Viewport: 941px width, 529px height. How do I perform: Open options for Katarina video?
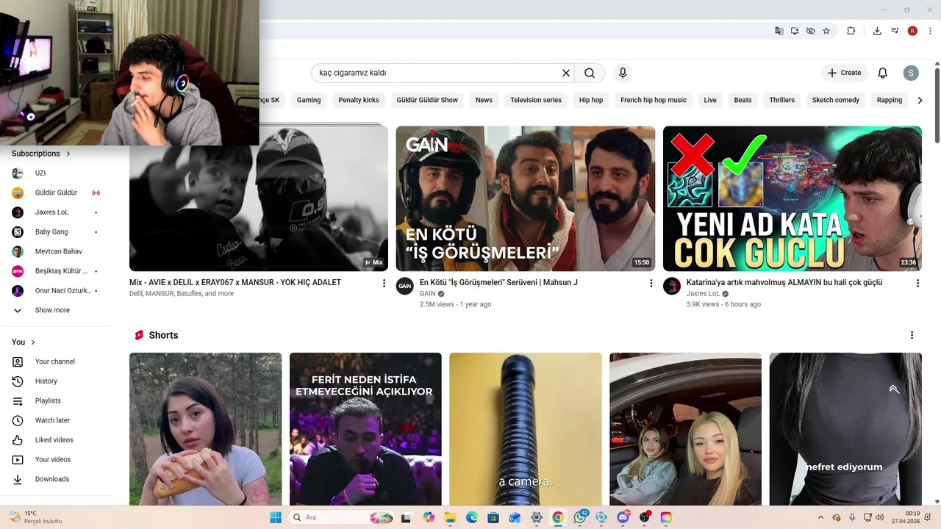917,283
